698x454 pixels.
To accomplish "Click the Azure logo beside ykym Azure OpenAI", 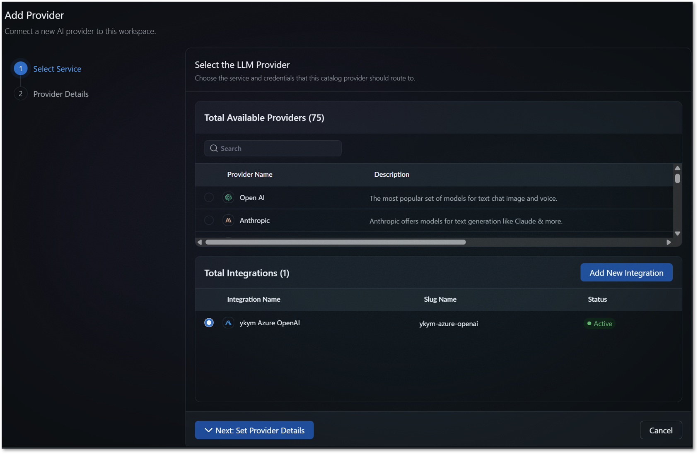I will click(228, 323).
